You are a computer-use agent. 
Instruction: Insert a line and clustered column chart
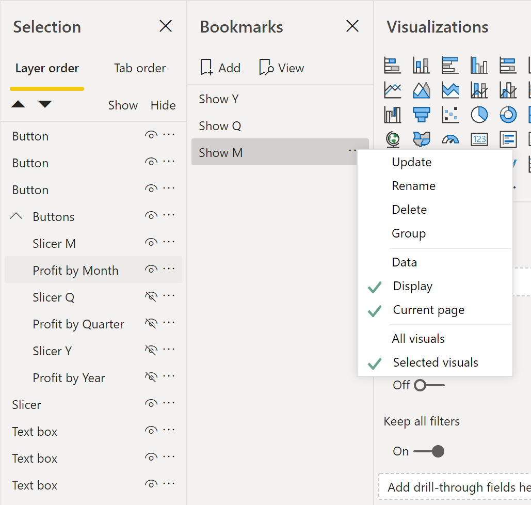coord(508,90)
